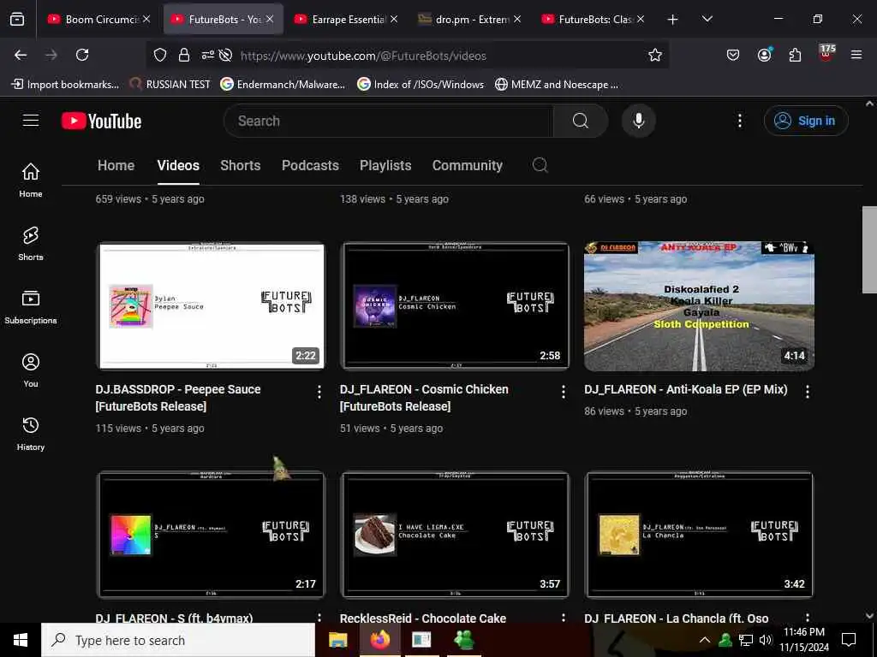This screenshot has height=657, width=877.
Task: Open RUSSIAN TEST bookmark
Action: coord(170,85)
